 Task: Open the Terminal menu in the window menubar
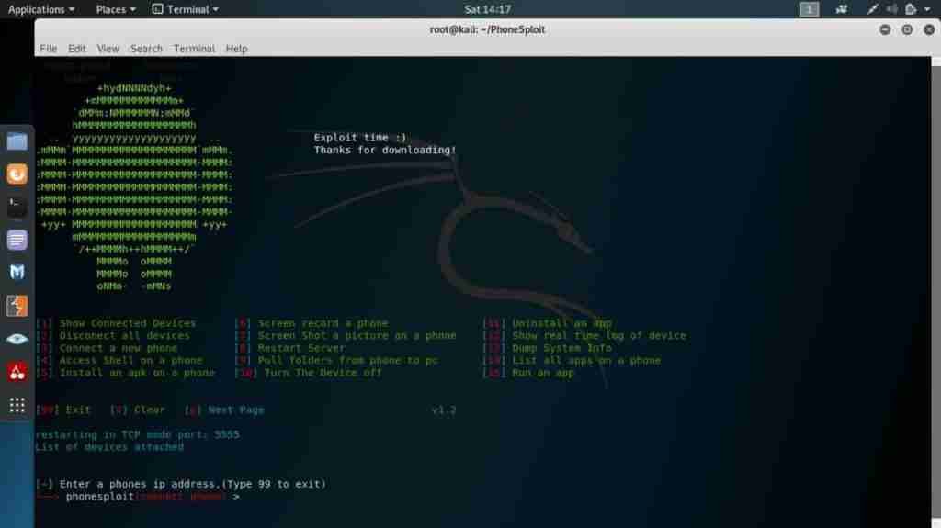194,49
